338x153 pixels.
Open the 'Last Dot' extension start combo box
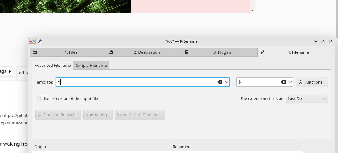point(307,98)
